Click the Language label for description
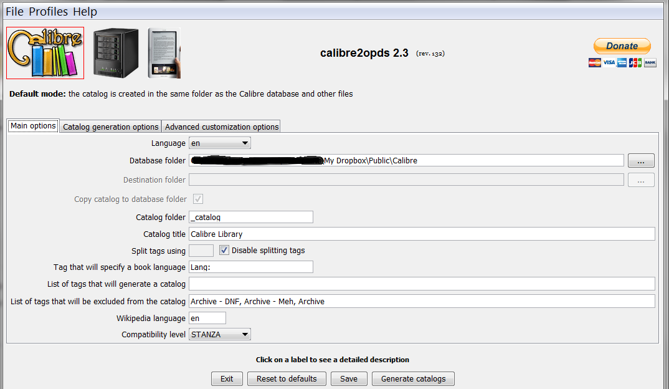Image resolution: width=669 pixels, height=389 pixels. (168, 143)
